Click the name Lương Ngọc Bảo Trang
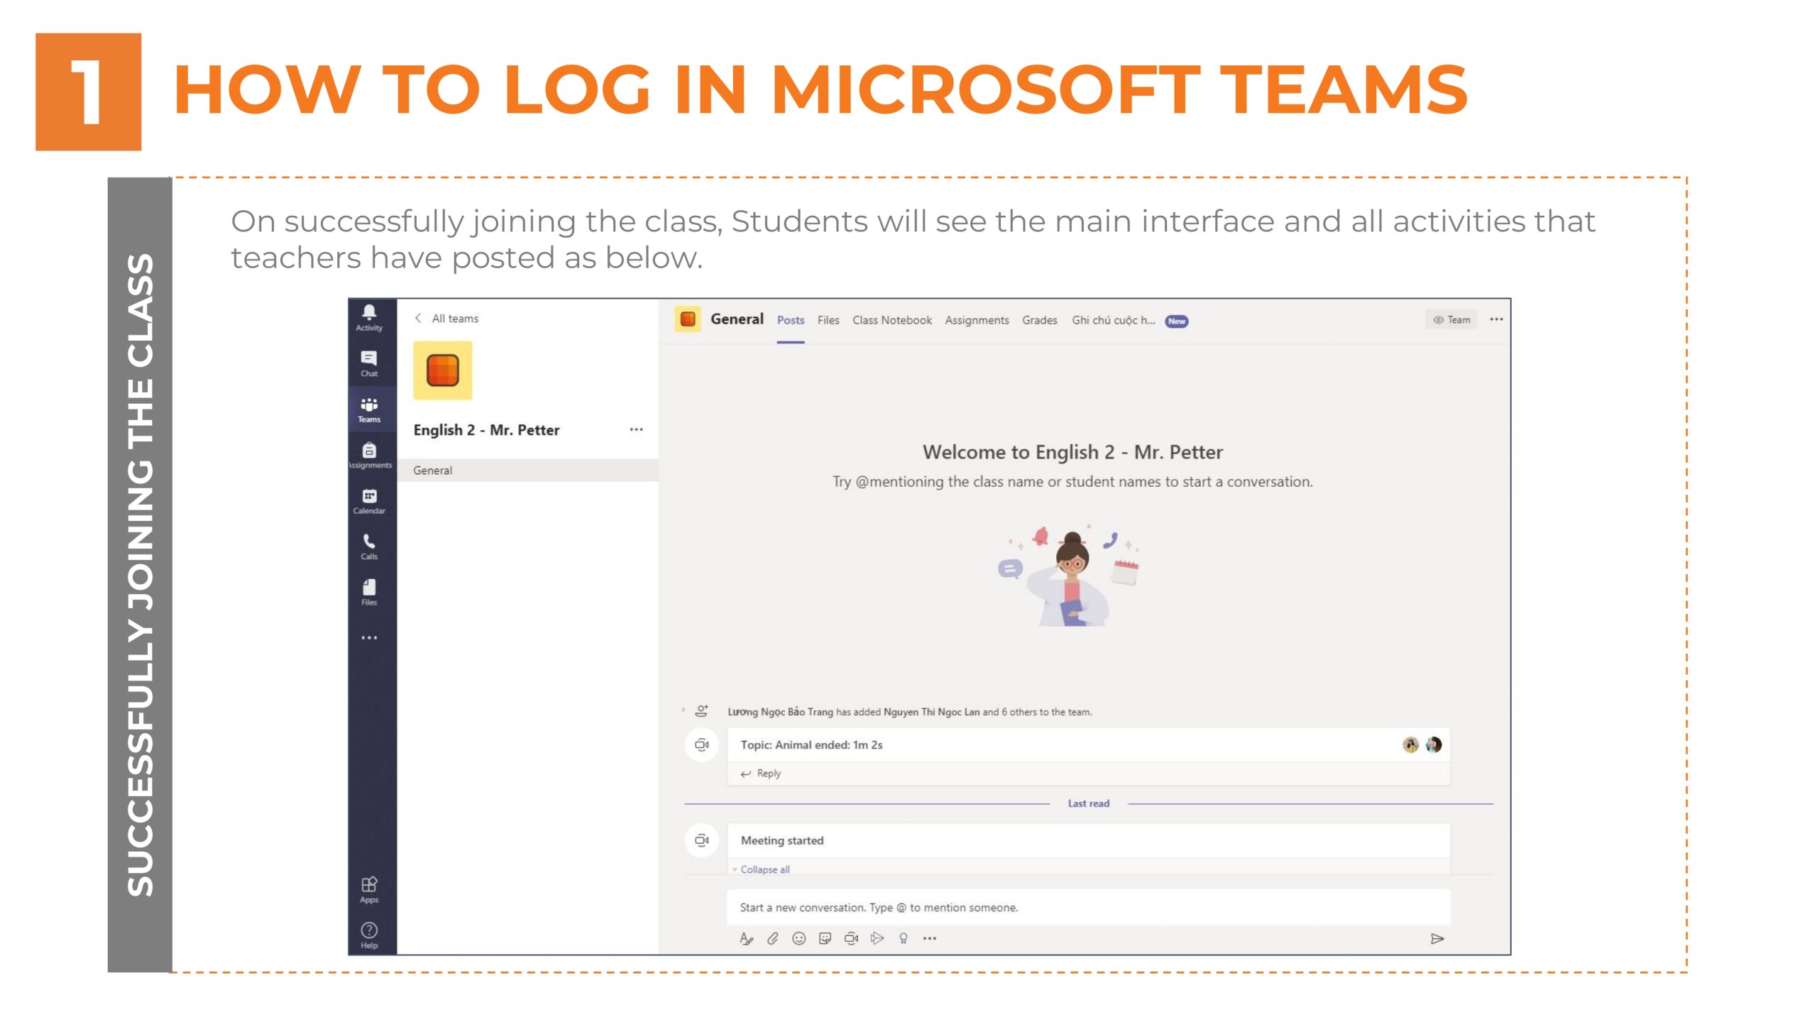 click(780, 712)
